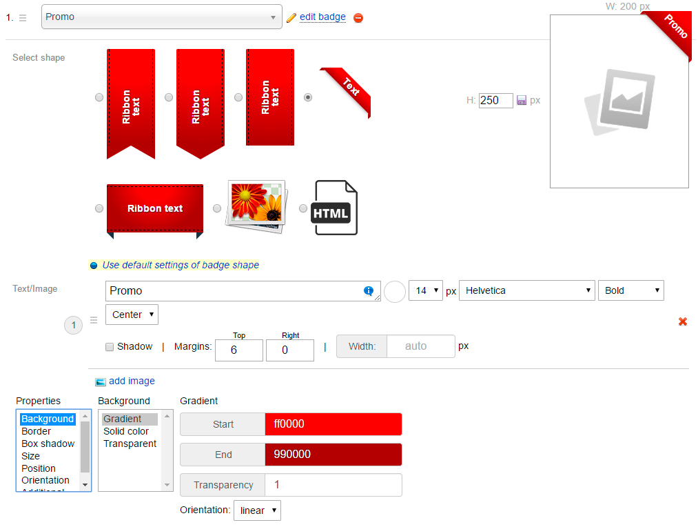Click the badge preview placeholder image
This screenshot has width=698, height=527.
pos(619,102)
